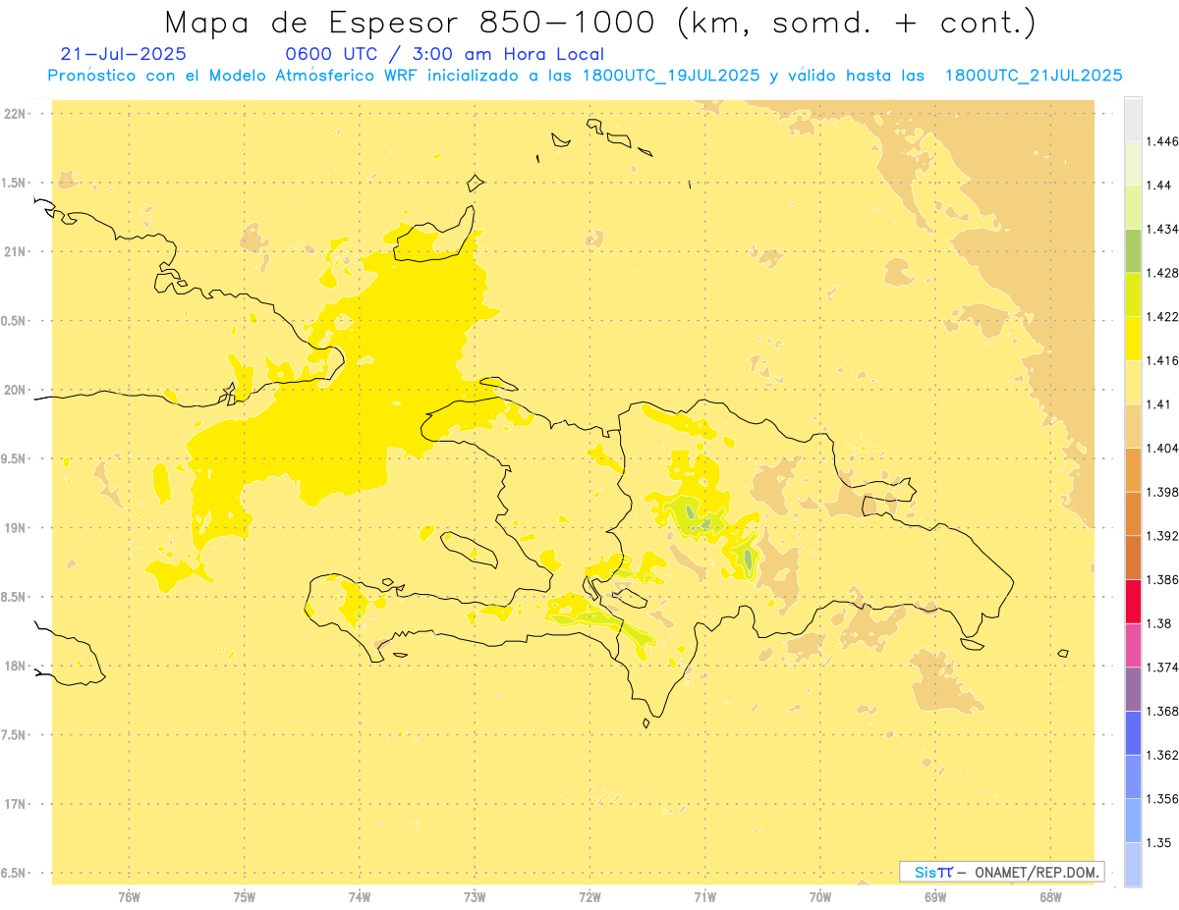The width and height of the screenshot is (1179, 910).
Task: Click the date text '21-Jul-2025'
Action: pos(123,55)
